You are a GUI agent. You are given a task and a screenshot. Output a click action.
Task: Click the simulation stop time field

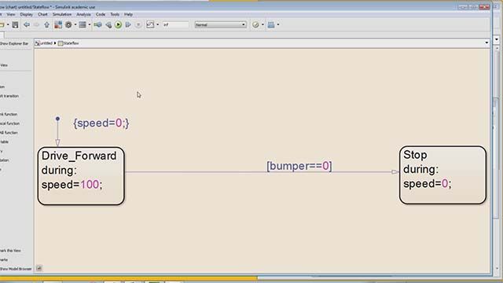point(175,24)
